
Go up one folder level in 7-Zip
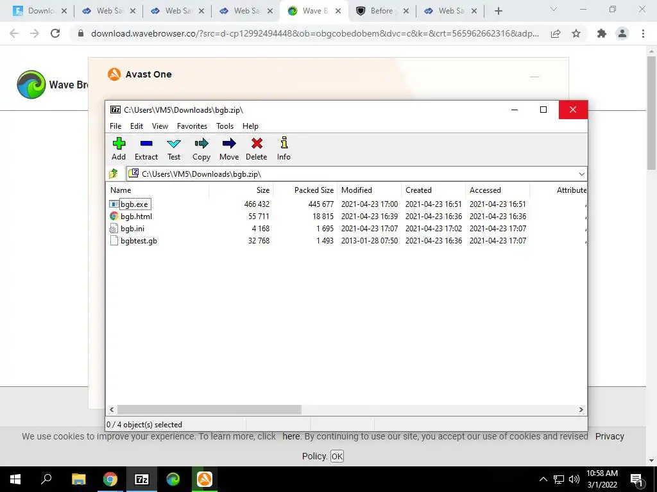pyautogui.click(x=114, y=173)
